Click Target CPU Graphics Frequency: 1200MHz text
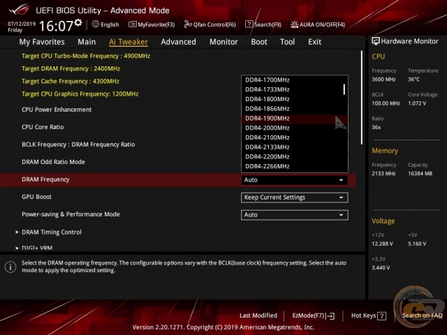The height and width of the screenshot is (335, 447). (x=80, y=94)
